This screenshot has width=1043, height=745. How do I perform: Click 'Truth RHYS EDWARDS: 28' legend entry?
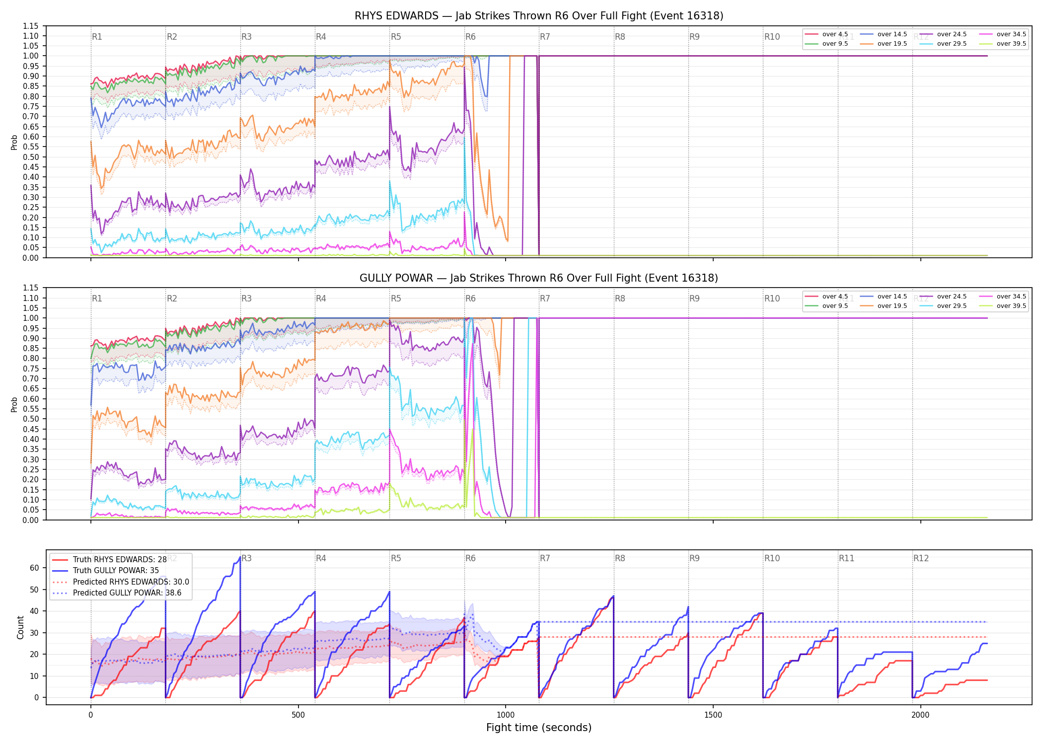[x=109, y=560]
